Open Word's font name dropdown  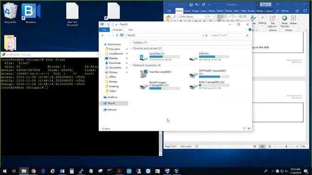point(205,17)
